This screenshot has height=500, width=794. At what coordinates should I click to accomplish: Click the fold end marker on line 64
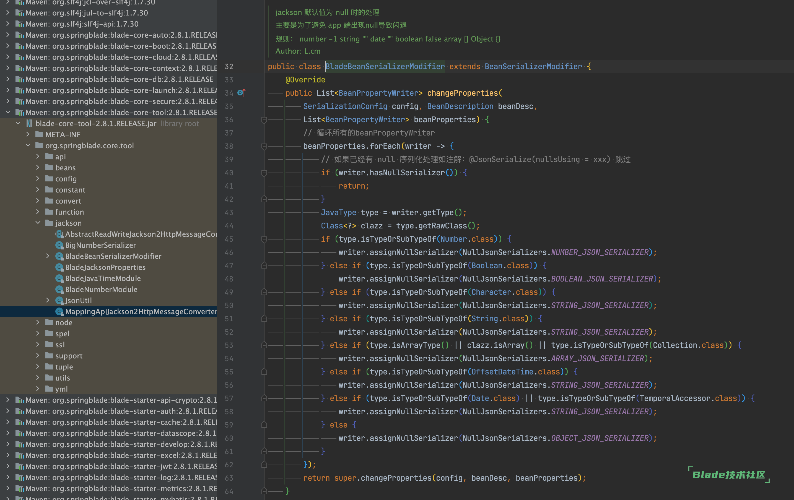coord(264,491)
